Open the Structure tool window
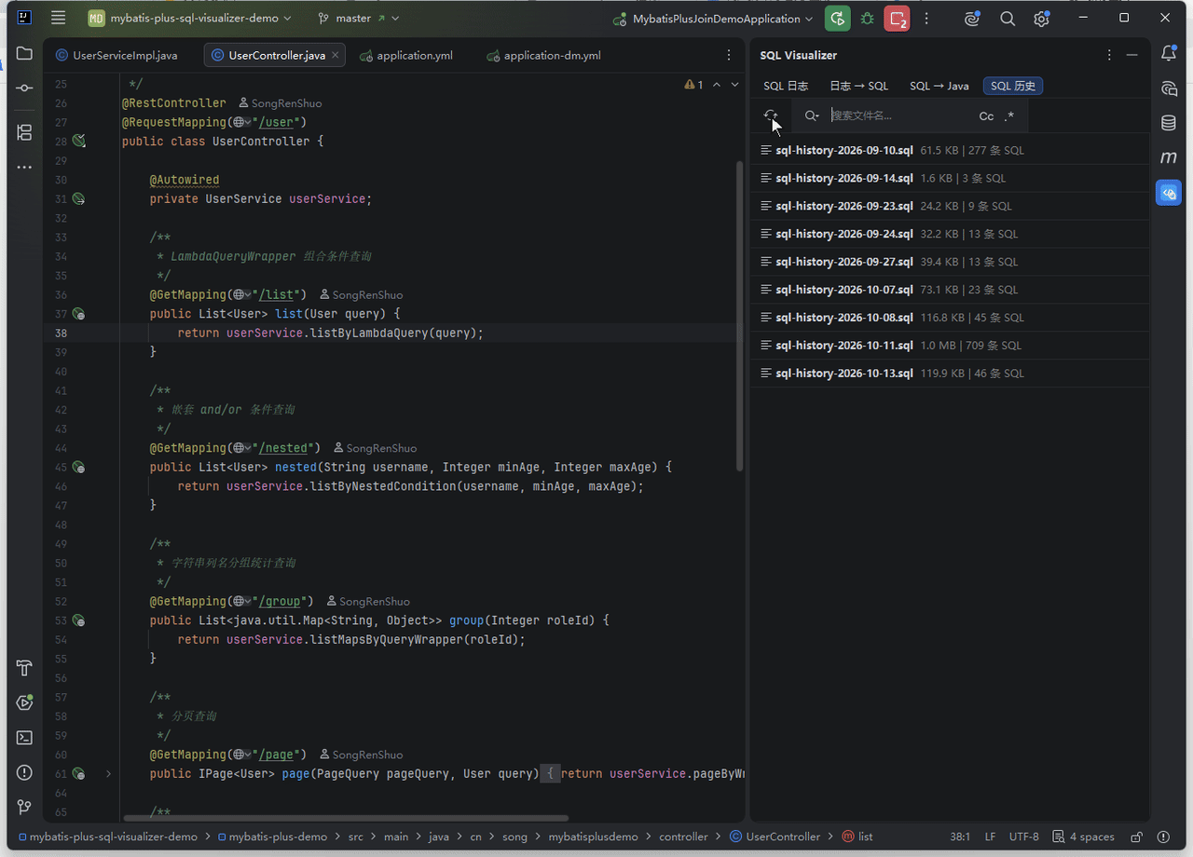The image size is (1193, 857). tap(24, 132)
